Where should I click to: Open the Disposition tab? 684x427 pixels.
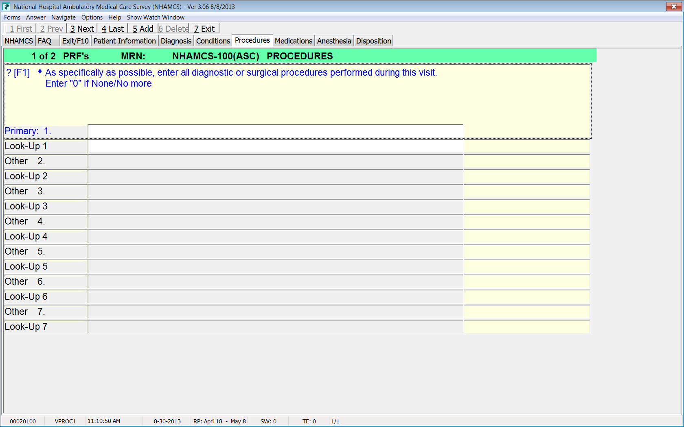pyautogui.click(x=373, y=41)
